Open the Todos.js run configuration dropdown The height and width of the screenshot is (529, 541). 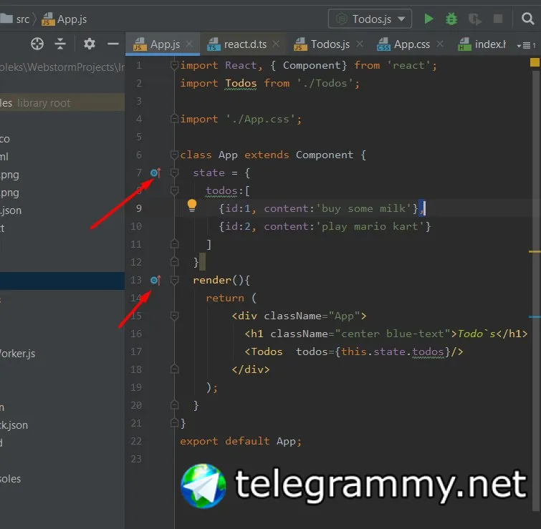pyautogui.click(x=370, y=19)
